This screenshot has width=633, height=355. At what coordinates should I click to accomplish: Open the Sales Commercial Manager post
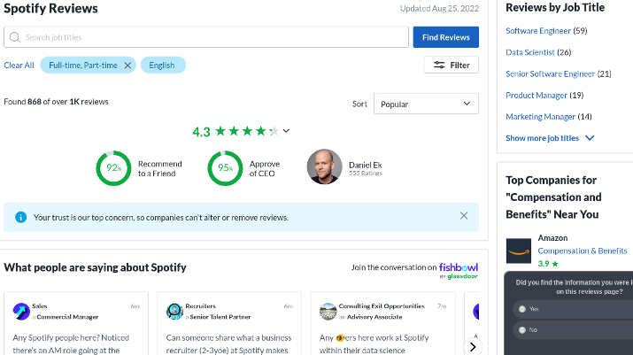(x=76, y=323)
